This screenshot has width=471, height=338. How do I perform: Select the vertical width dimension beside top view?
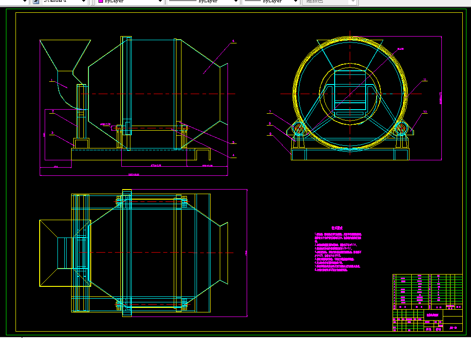(x=246, y=253)
